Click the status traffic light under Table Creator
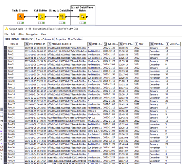The width and height of the screenshot is (182, 164). coord(21,23)
